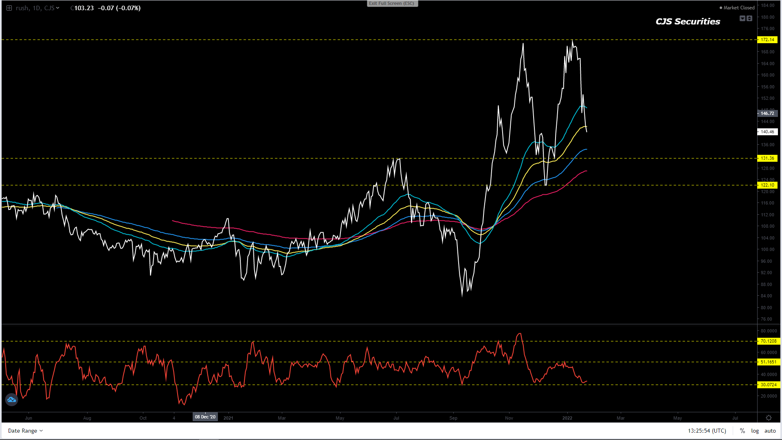
Task: Click the white 140.46 last price label
Action: click(767, 132)
